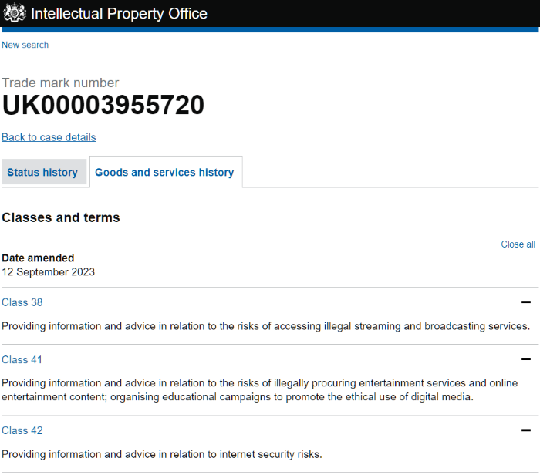This screenshot has height=475, width=540.
Task: Click the Date amended label
Action: pos(38,258)
